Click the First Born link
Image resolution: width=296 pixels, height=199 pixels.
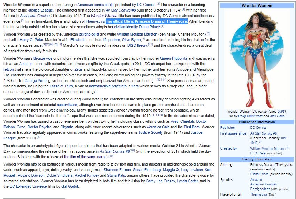(191, 127)
